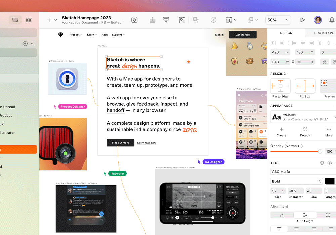Open the black text color swatch

pyautogui.click(x=330, y=181)
